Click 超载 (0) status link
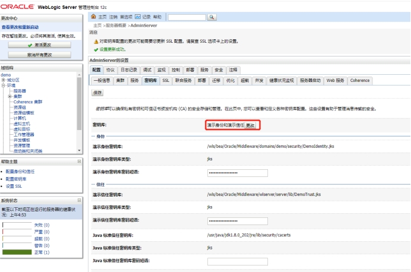This screenshot has width=411, height=272. pos(42,239)
